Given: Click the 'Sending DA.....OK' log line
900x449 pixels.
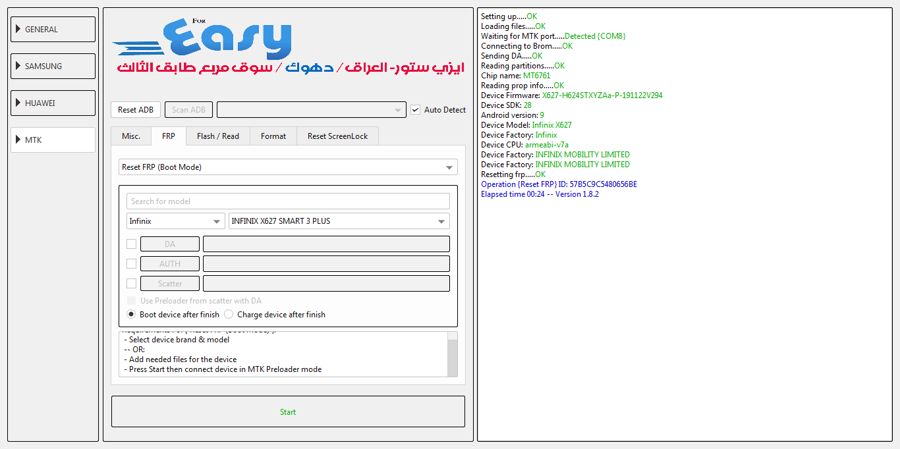Looking at the screenshot, I should (x=512, y=56).
